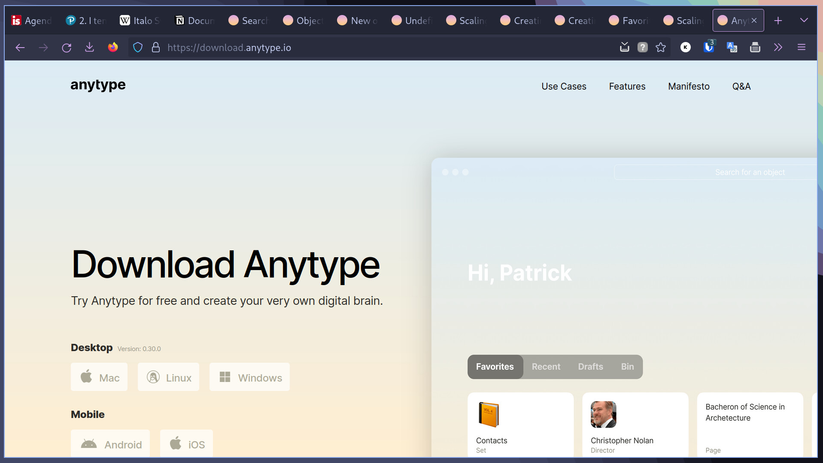
Task: Open the translate extension icon
Action: (x=732, y=48)
